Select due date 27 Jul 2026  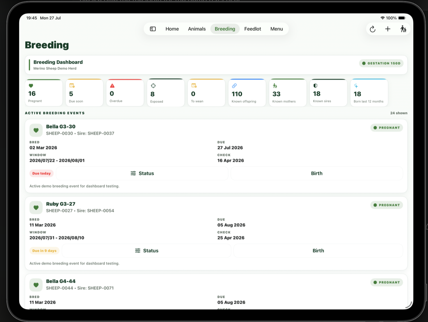[230, 148]
